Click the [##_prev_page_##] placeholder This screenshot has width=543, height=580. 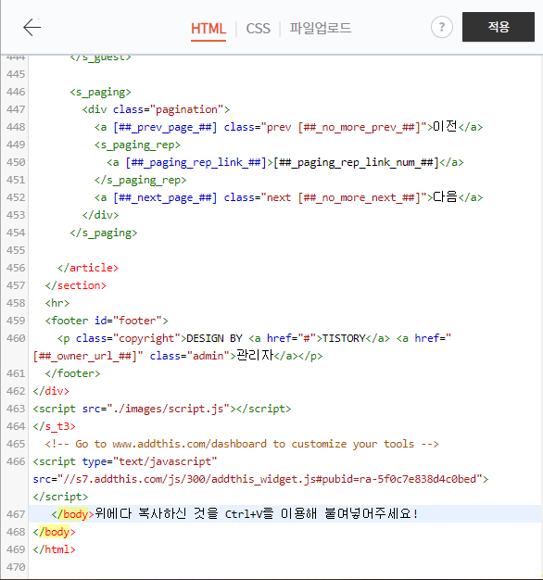[165, 128]
